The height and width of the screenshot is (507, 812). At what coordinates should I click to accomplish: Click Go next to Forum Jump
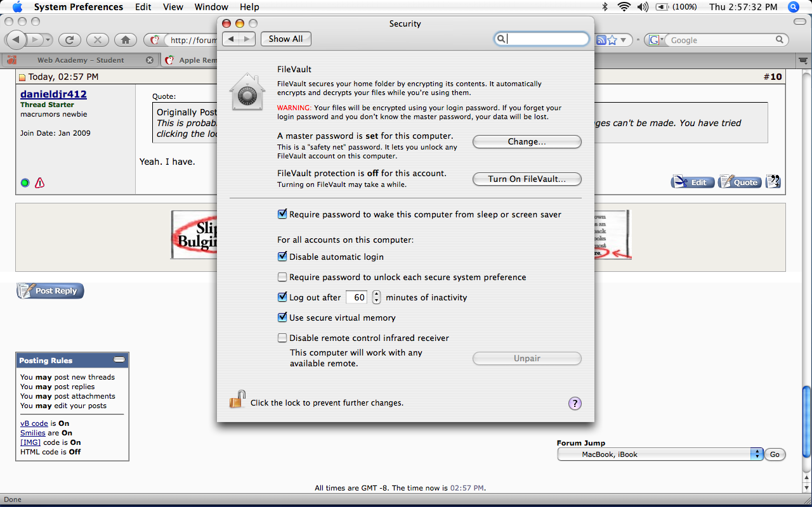(x=775, y=454)
